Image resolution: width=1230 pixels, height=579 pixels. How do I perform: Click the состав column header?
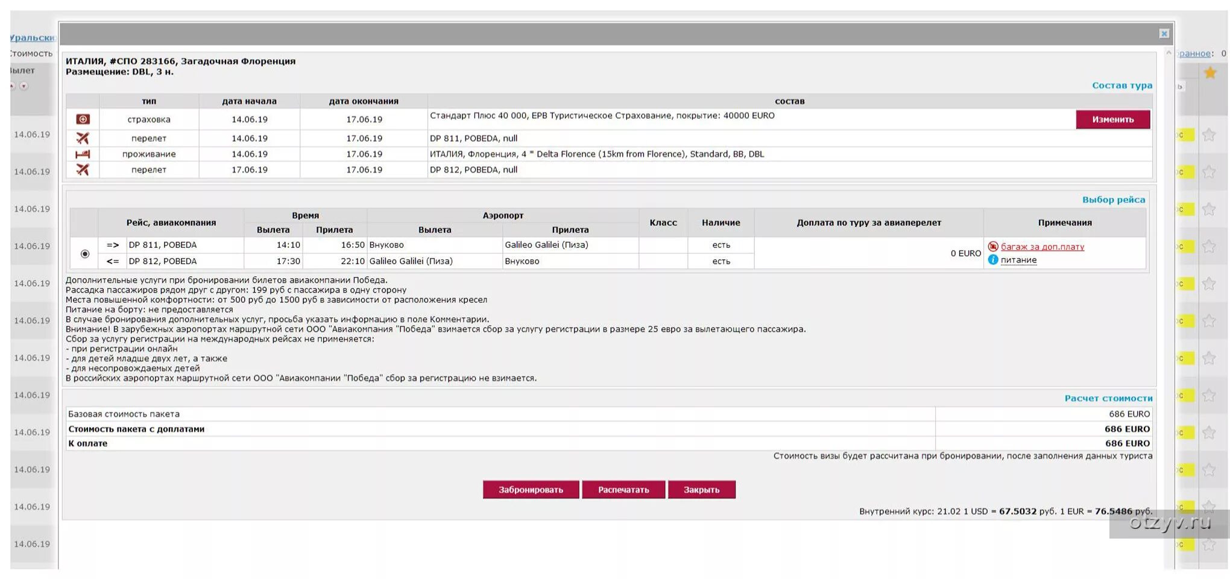coord(790,101)
